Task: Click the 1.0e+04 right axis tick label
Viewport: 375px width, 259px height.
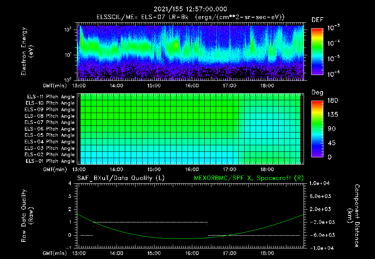Action: click(320, 183)
